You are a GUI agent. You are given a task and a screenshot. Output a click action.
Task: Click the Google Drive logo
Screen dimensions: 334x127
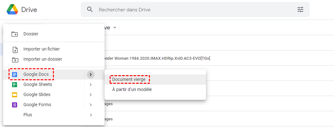pyautogui.click(x=12, y=9)
